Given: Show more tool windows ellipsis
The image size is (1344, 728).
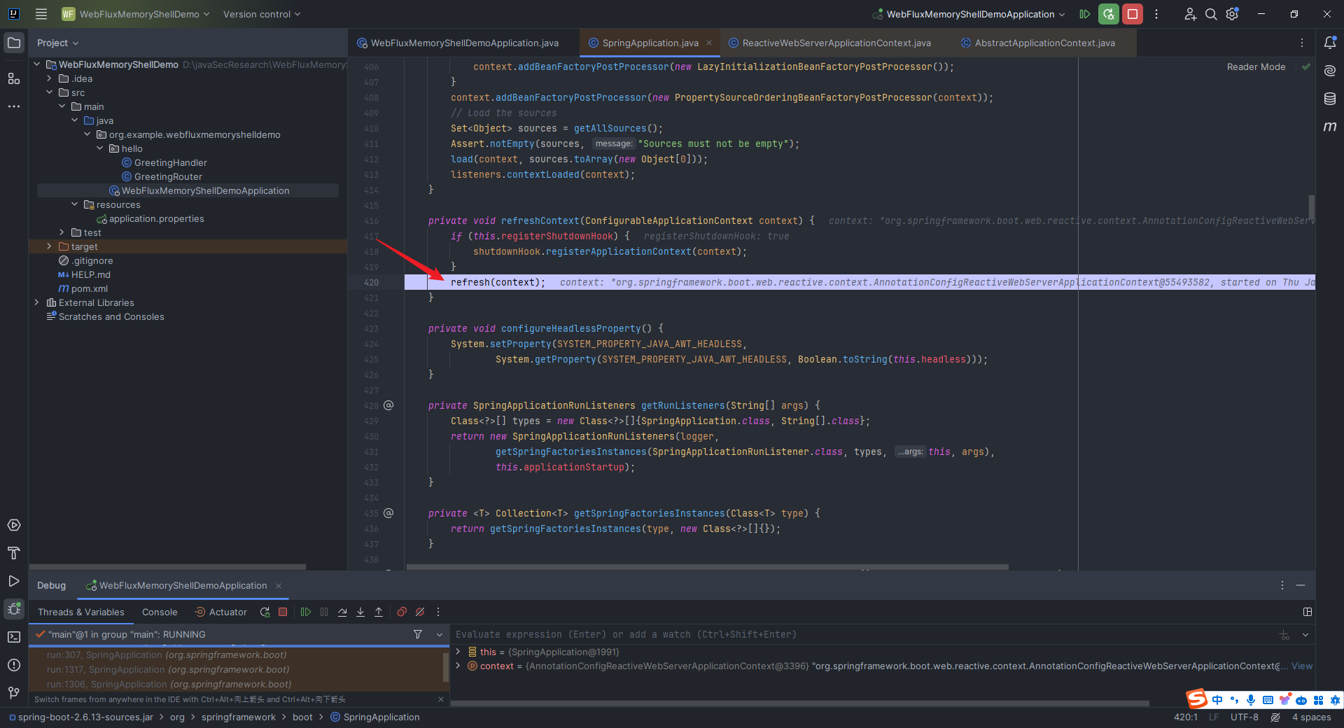Looking at the screenshot, I should click(14, 106).
